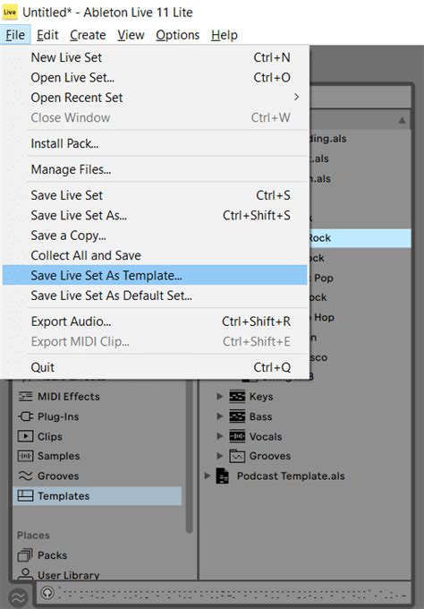This screenshot has width=424, height=609.
Task: Open the Help menu
Action: pyautogui.click(x=225, y=35)
